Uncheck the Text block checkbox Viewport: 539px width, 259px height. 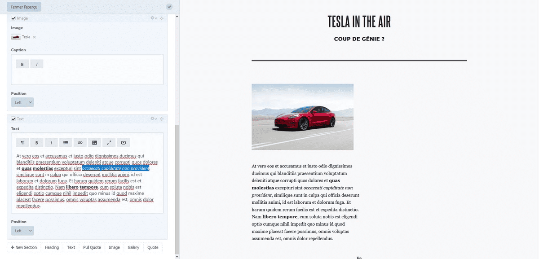pos(13,119)
